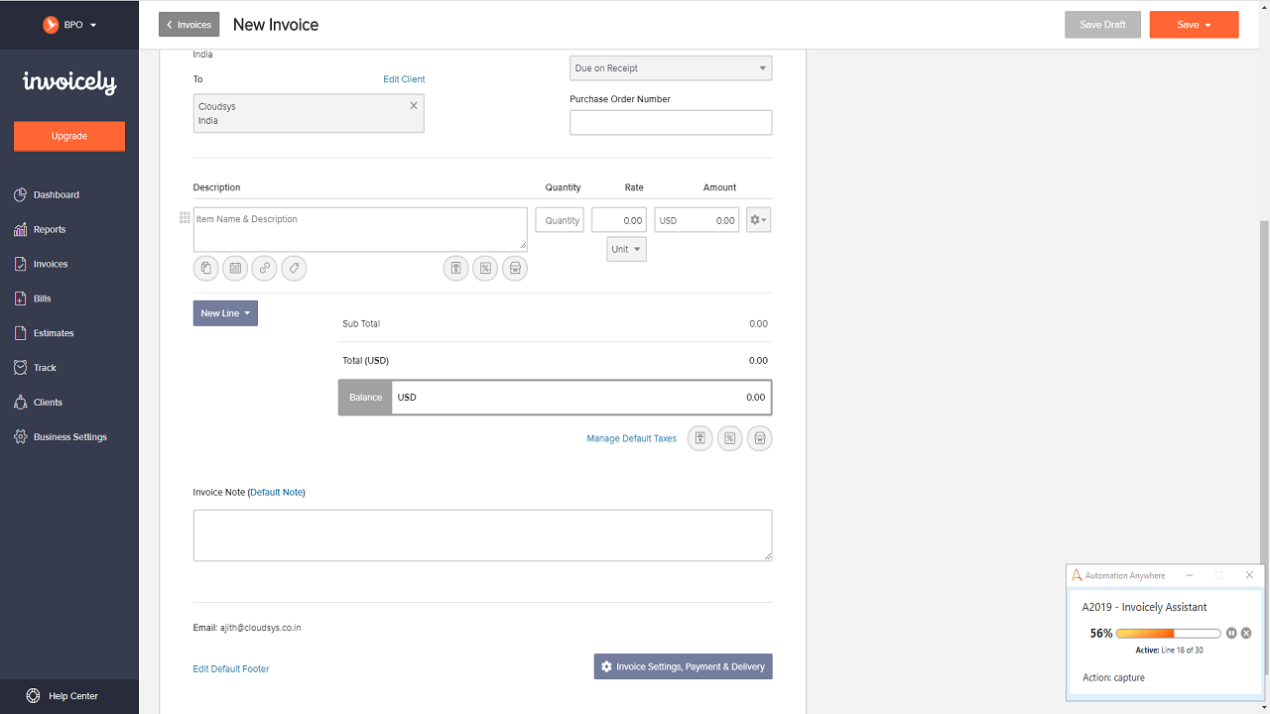Click the shipping icon next to Manage Default Taxes
The image size is (1270, 714).
[x=759, y=438]
